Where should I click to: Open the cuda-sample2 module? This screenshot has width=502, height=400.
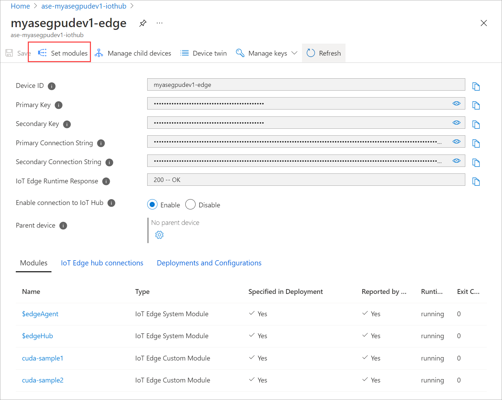coord(43,380)
